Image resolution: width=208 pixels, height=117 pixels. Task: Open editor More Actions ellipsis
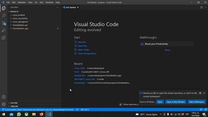pyautogui.click(x=205, y=7)
